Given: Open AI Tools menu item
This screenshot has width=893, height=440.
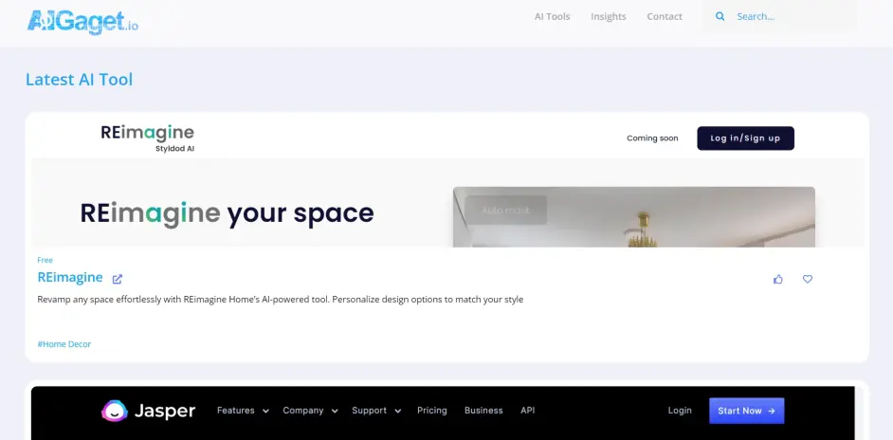Looking at the screenshot, I should [552, 16].
